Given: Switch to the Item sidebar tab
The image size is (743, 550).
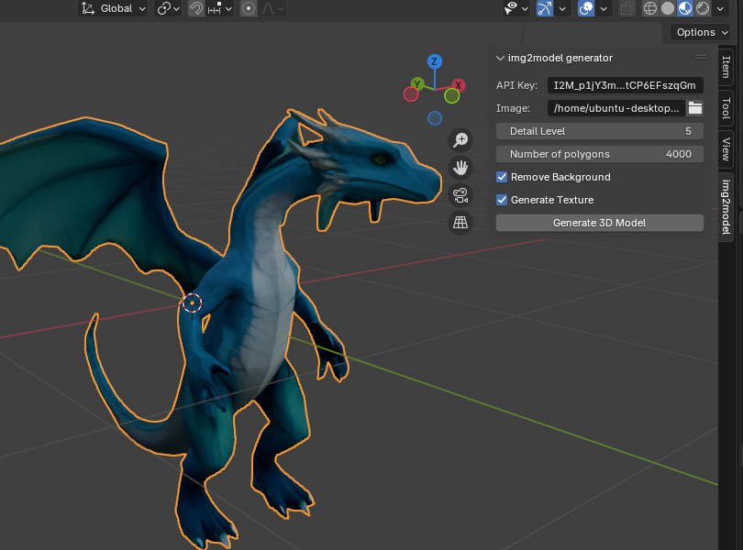Looking at the screenshot, I should [726, 67].
